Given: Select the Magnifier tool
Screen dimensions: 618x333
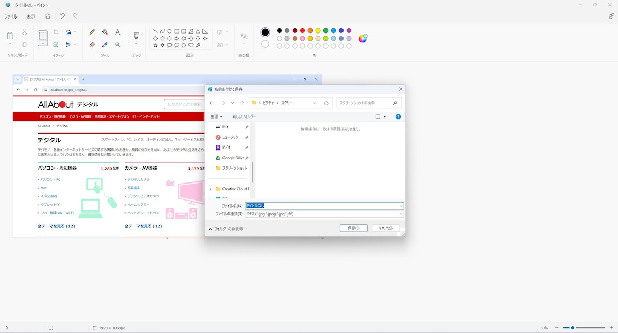Looking at the screenshot, I should click(117, 45).
